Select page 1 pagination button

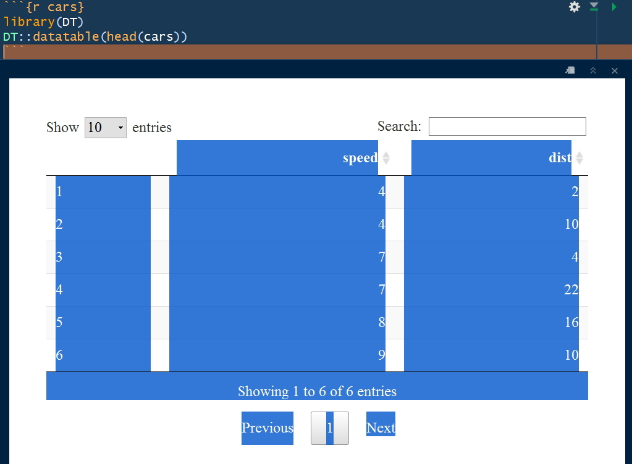pyautogui.click(x=330, y=428)
